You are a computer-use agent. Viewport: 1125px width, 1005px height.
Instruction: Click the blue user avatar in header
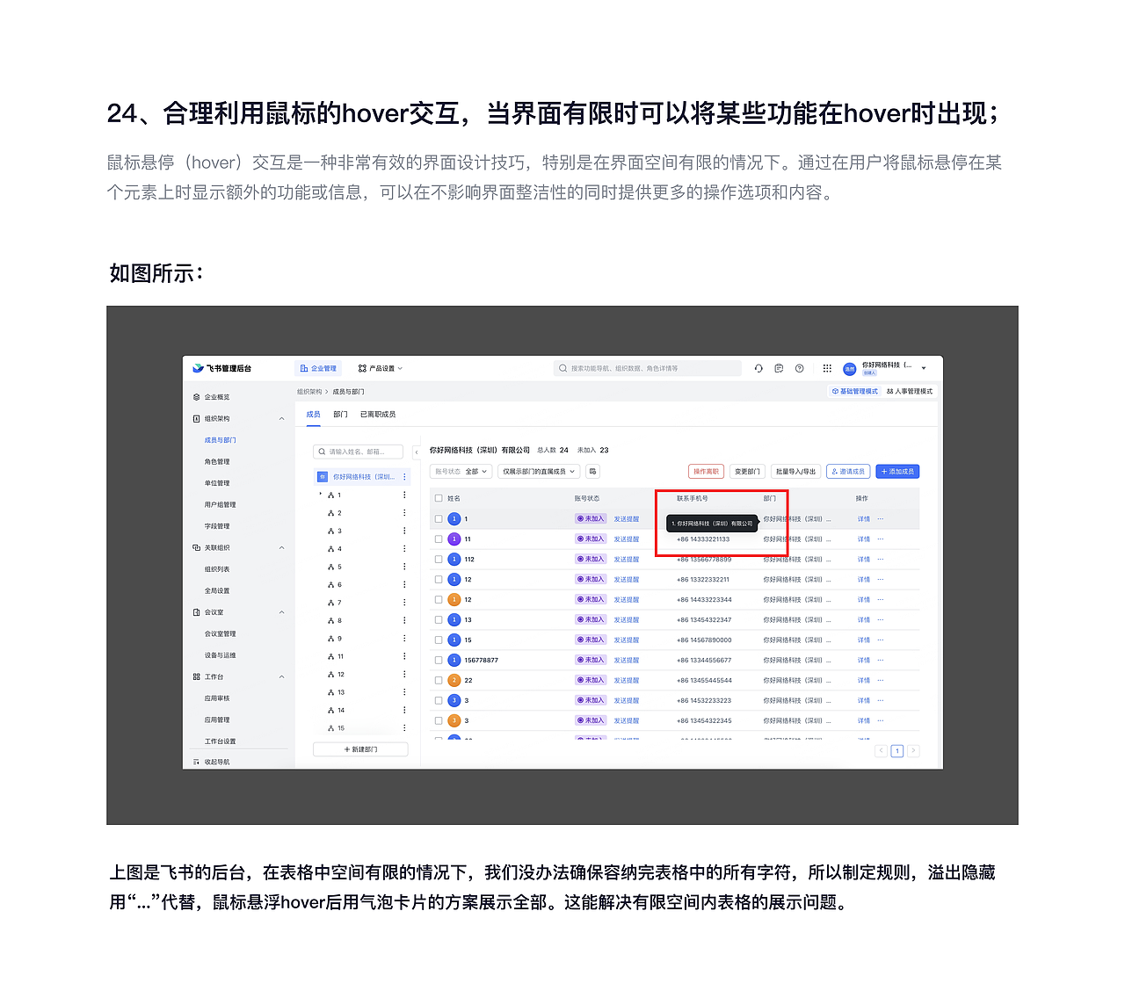tap(849, 369)
